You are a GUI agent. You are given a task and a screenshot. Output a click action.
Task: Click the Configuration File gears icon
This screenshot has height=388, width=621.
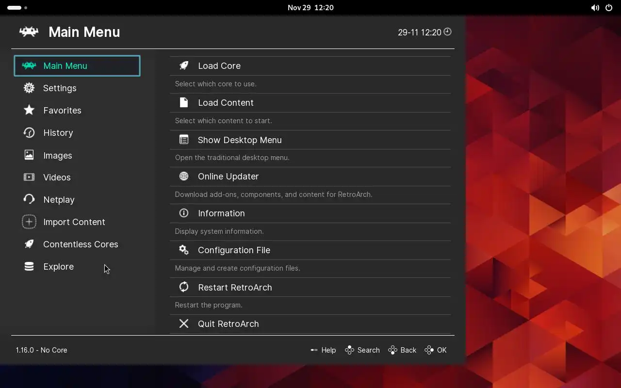[x=184, y=250]
